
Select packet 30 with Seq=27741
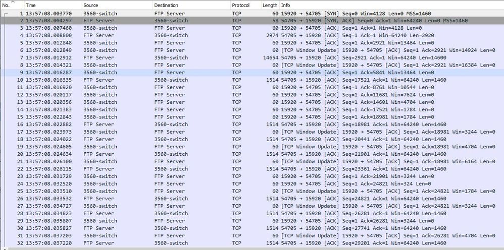[x=253, y=228]
